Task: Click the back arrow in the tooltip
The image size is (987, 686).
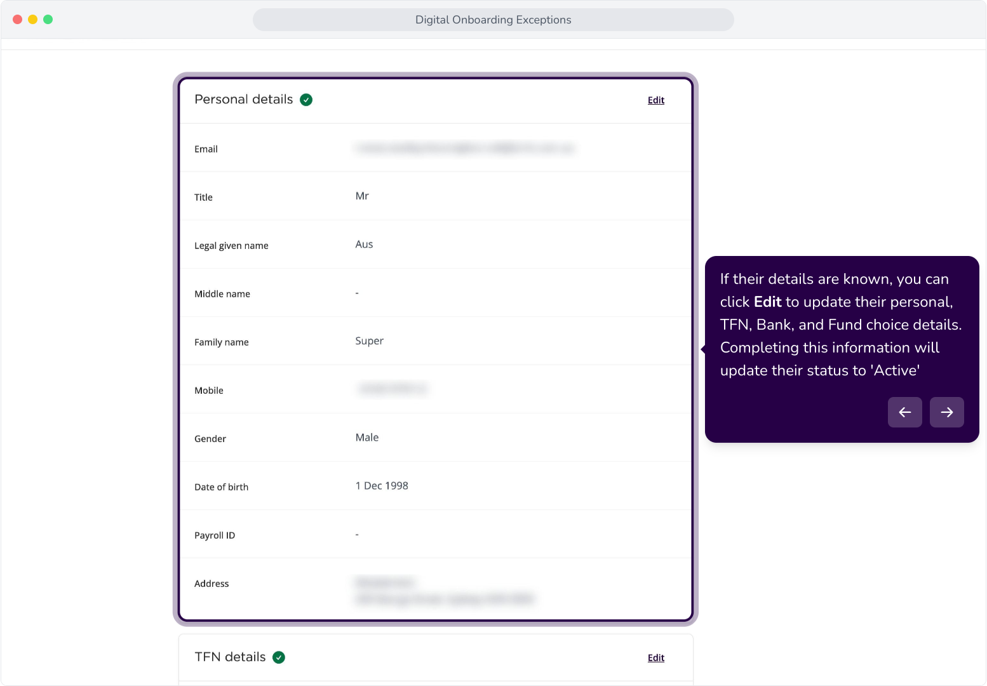Action: click(x=905, y=412)
